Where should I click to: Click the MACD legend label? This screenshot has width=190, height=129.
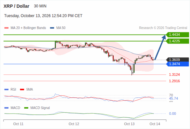[15, 108]
